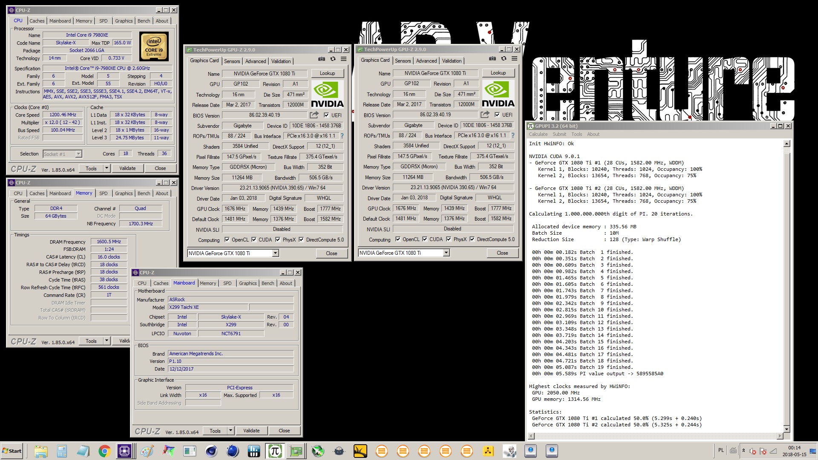Click Validate in top CPU-Z CPU window
Viewport: 818px width, 460px height.
click(x=127, y=168)
